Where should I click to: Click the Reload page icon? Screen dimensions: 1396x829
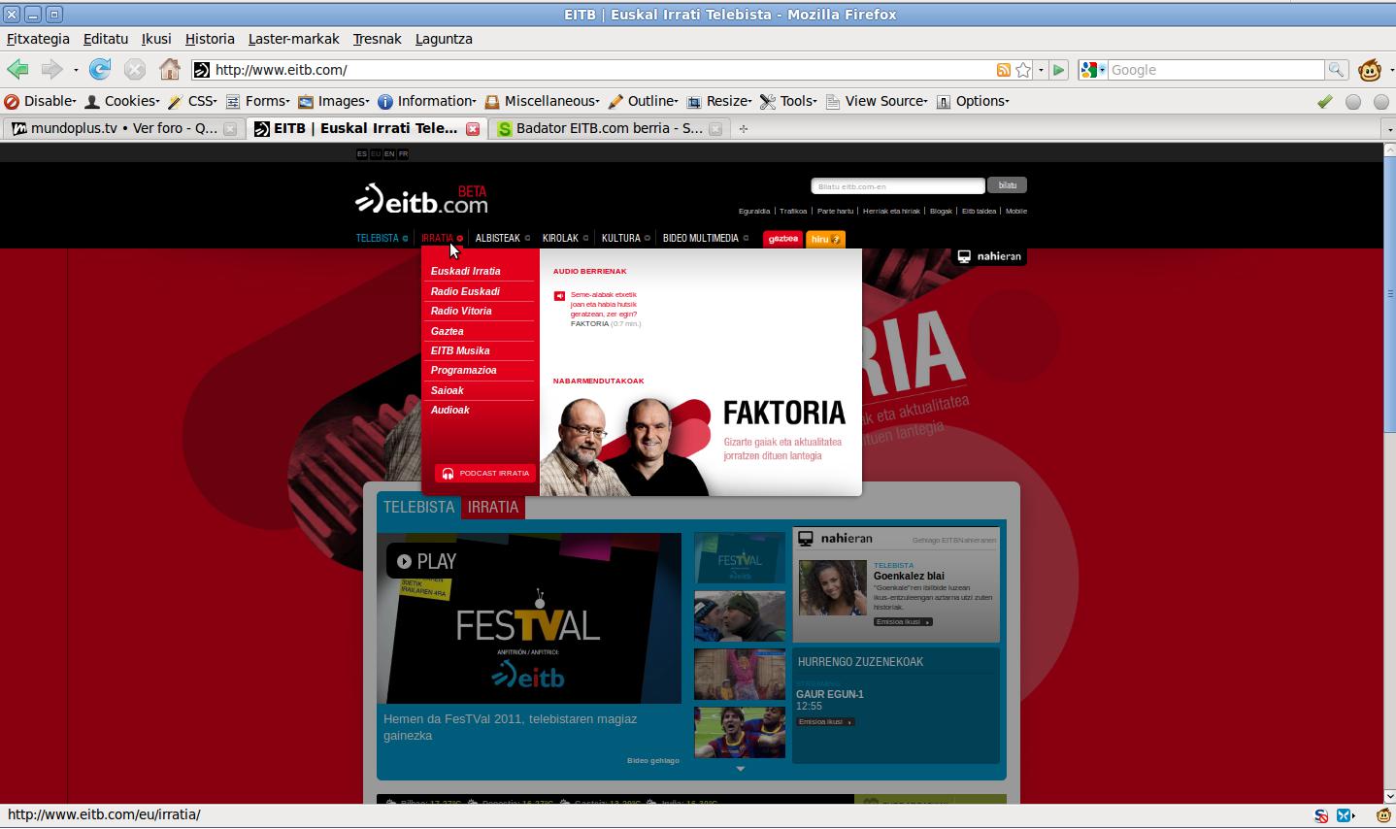click(99, 69)
